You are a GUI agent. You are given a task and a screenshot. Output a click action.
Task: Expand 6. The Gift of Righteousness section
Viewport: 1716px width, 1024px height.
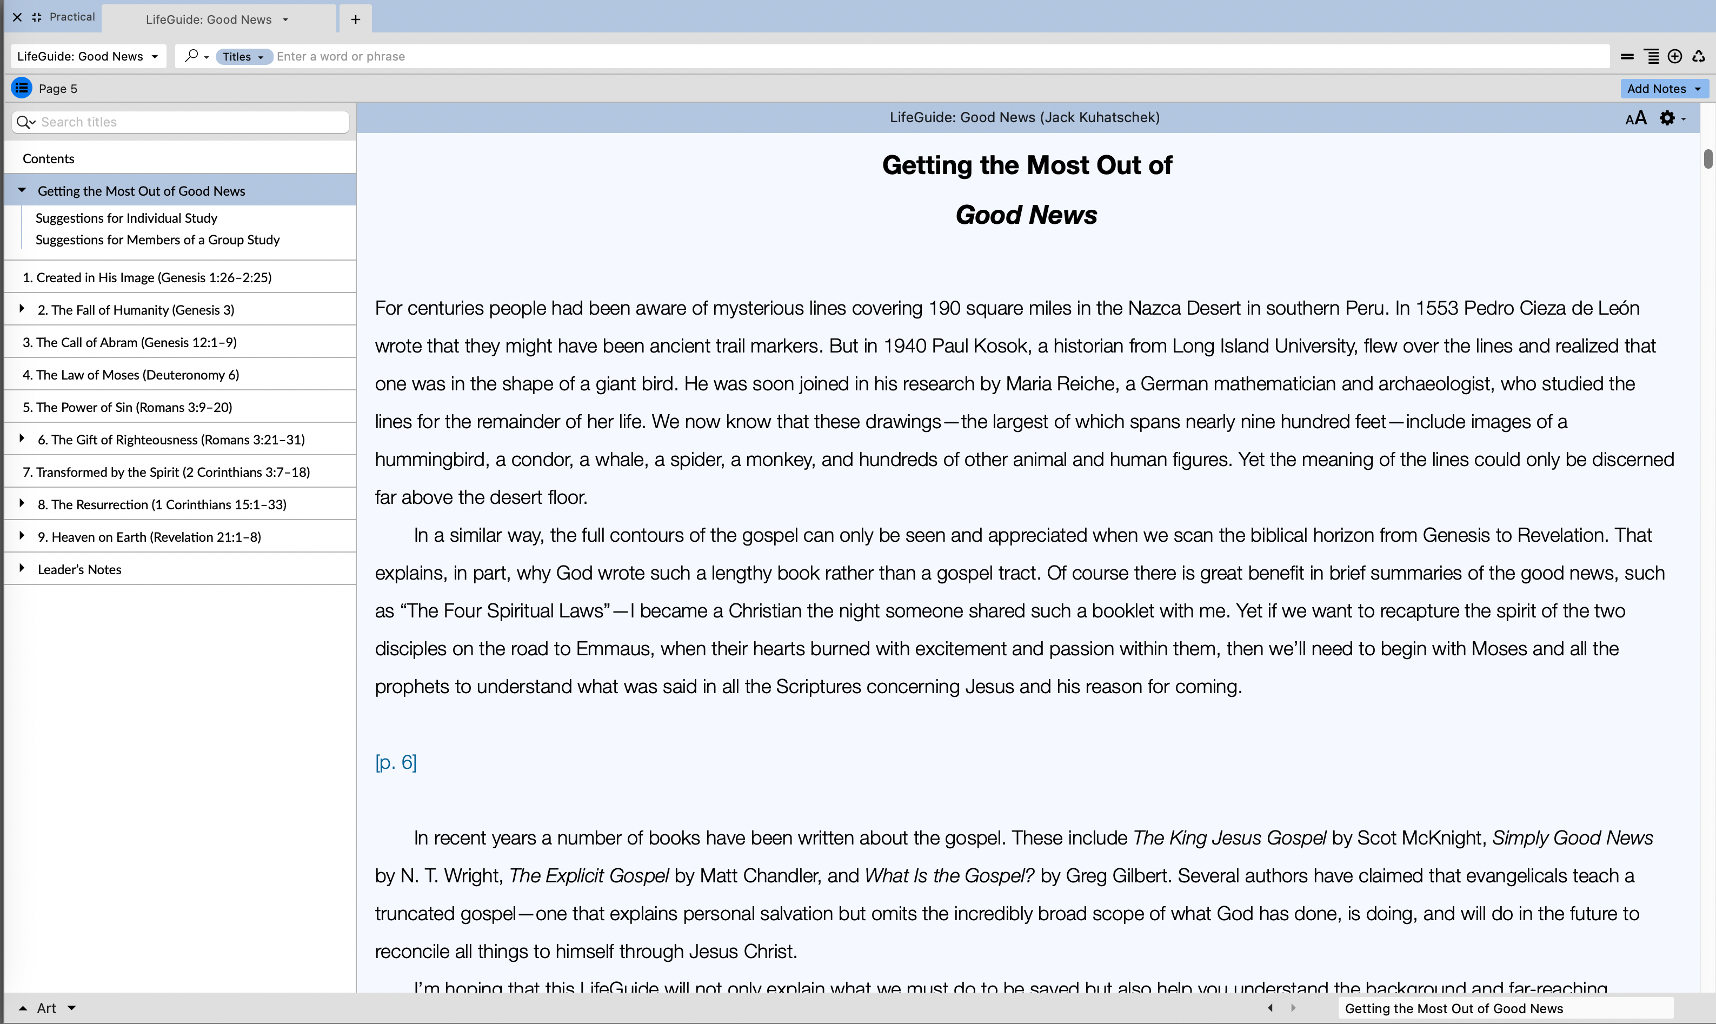pyautogui.click(x=22, y=438)
